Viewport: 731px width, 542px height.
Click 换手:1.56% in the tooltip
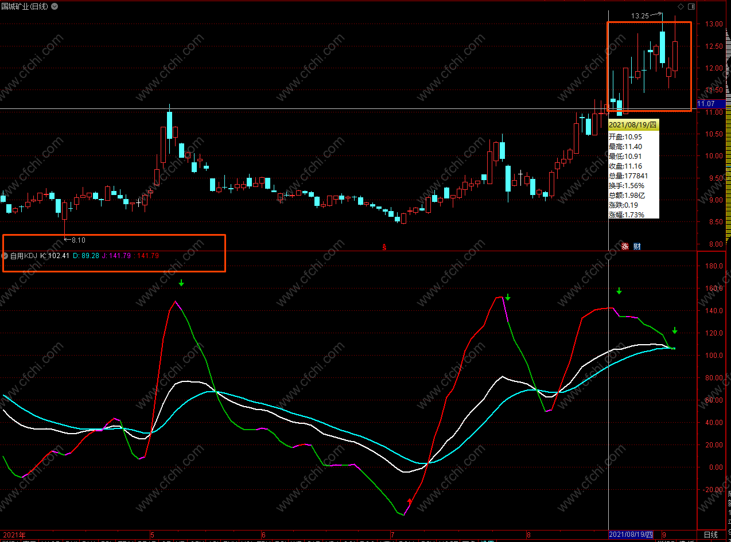coord(627,186)
